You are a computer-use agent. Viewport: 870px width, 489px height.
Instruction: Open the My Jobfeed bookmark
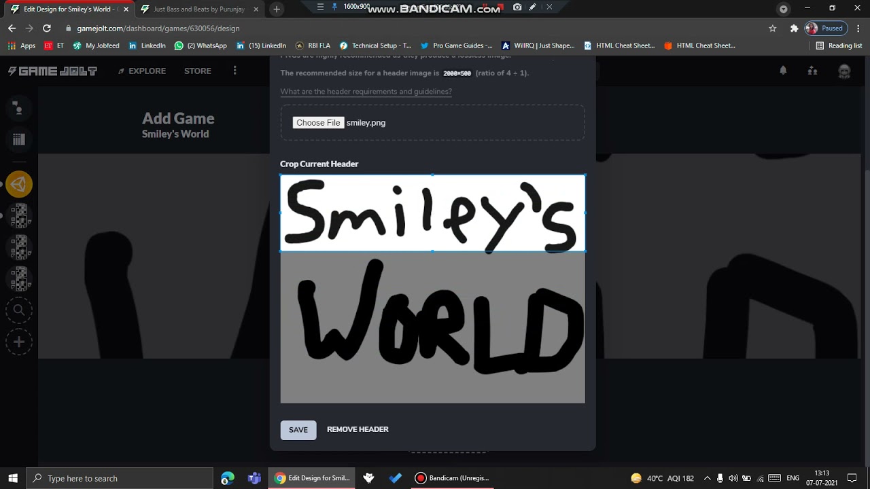[x=96, y=46]
